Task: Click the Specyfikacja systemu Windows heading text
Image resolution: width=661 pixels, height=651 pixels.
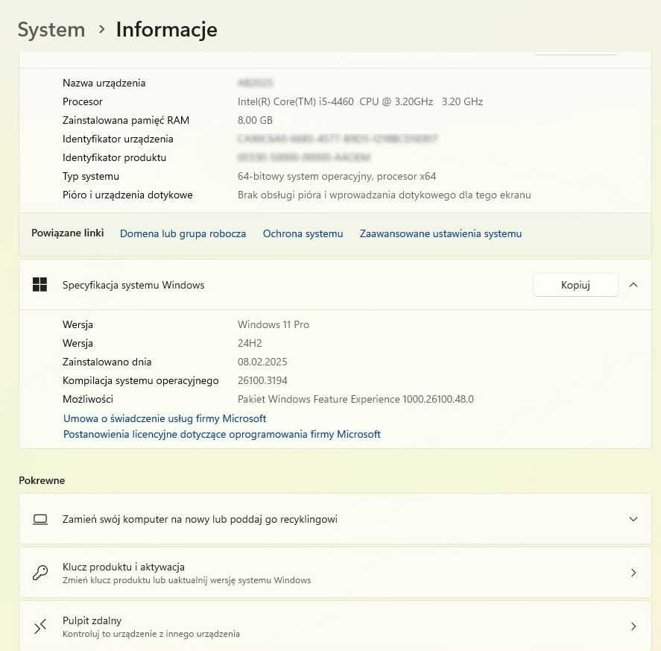Action: click(133, 285)
